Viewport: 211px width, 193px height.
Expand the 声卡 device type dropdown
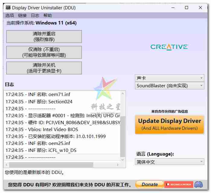(169, 78)
